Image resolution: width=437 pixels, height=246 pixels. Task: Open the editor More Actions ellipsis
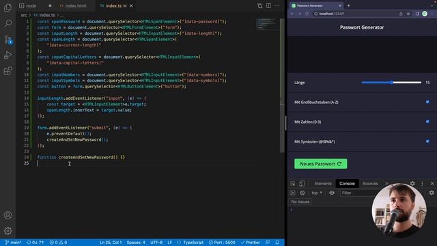point(277,5)
